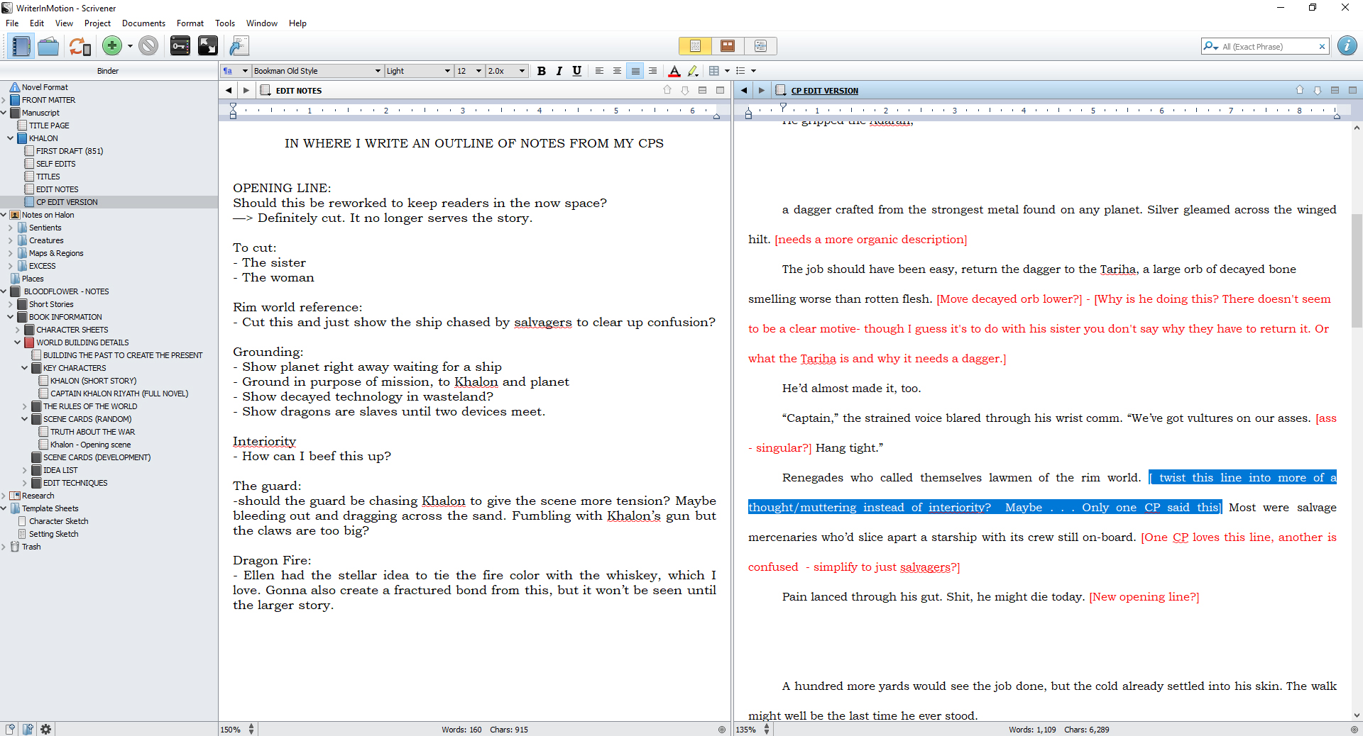Open the Inspector info icon
The height and width of the screenshot is (736, 1363).
point(1347,46)
